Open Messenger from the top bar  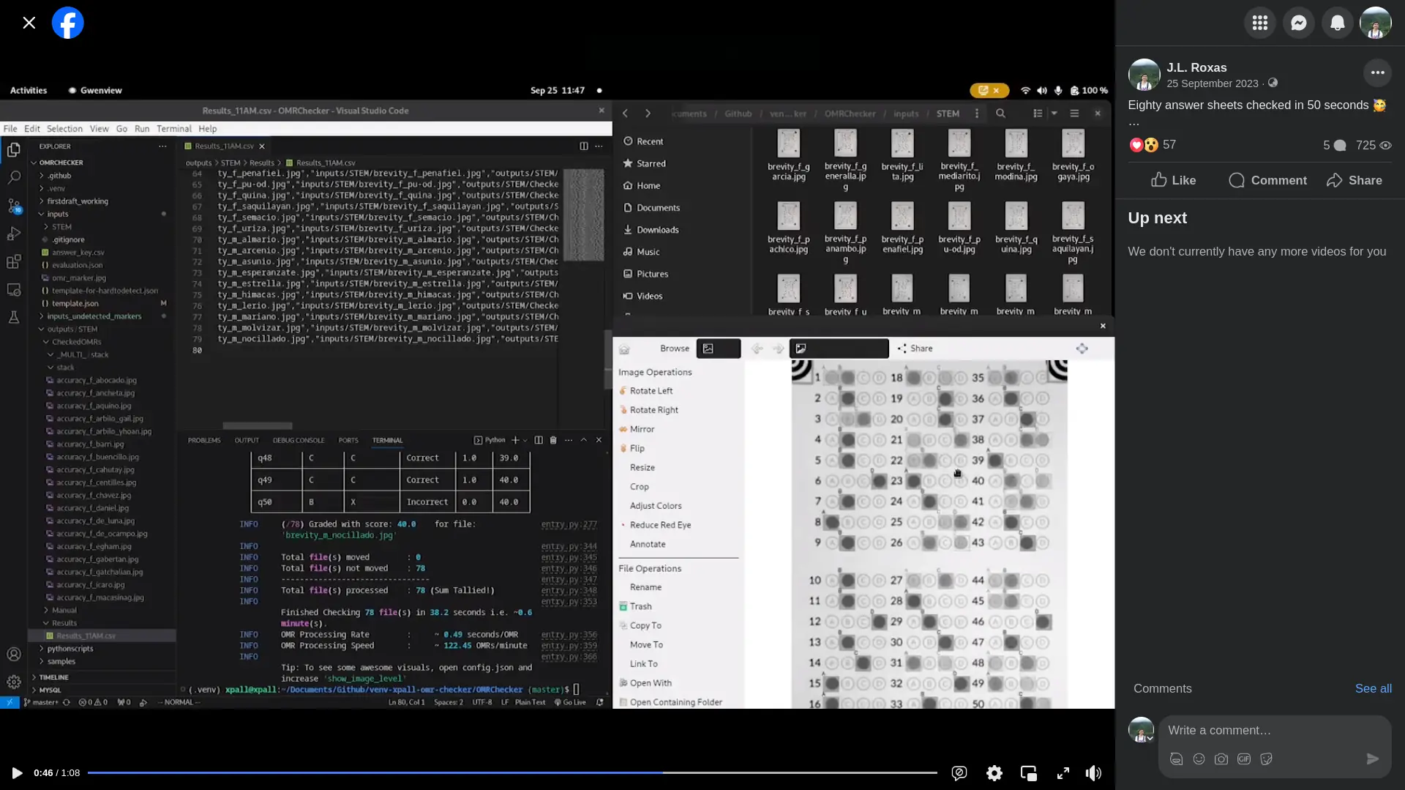point(1298,23)
